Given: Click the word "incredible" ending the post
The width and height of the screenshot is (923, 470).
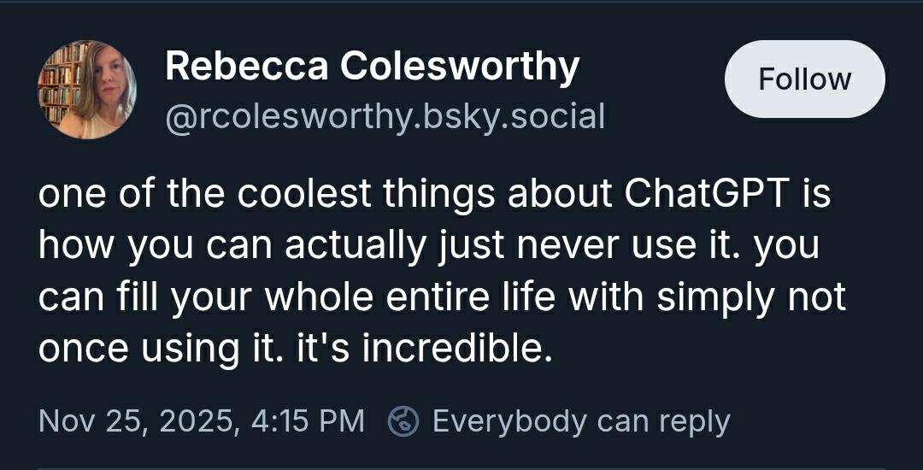Looking at the screenshot, I should click(x=452, y=349).
